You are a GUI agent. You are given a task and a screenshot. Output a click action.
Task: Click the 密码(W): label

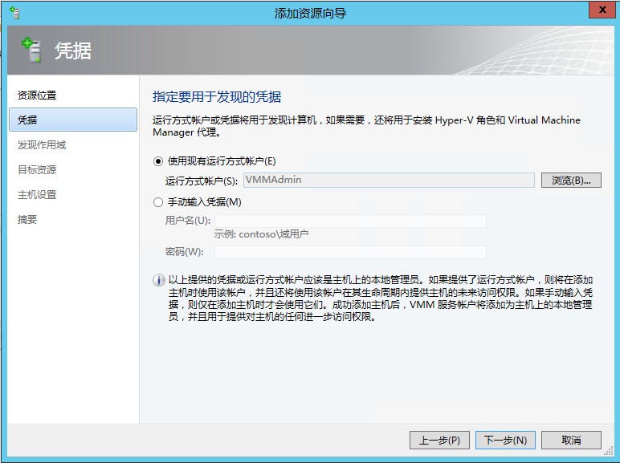point(184,252)
